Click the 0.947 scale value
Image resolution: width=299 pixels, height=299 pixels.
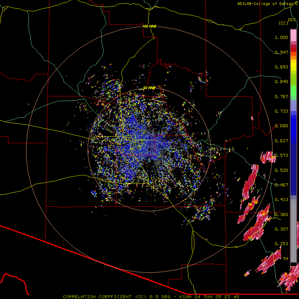(281, 52)
